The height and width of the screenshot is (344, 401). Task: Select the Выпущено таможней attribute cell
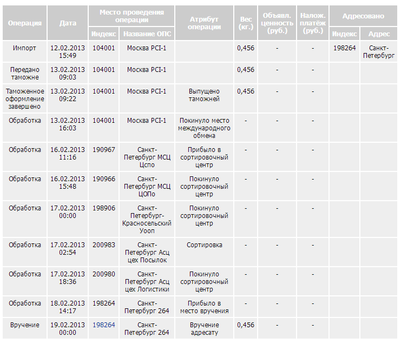coord(204,95)
